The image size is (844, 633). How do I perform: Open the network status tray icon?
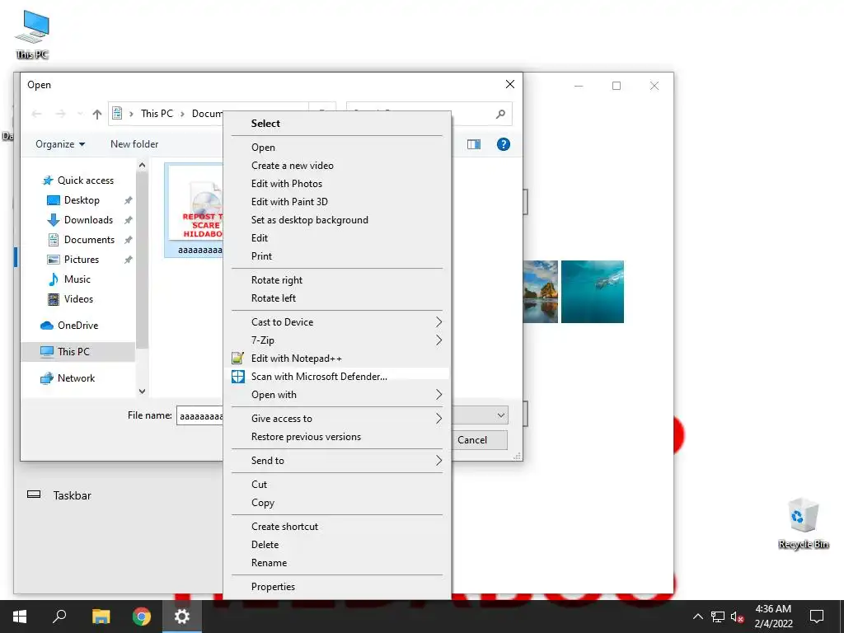[x=718, y=617]
